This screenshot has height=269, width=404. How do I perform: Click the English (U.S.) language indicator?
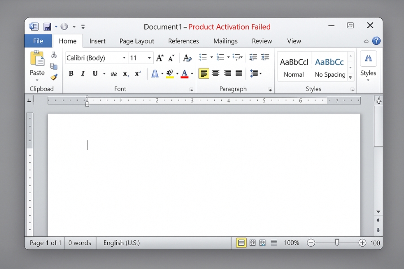(121, 243)
